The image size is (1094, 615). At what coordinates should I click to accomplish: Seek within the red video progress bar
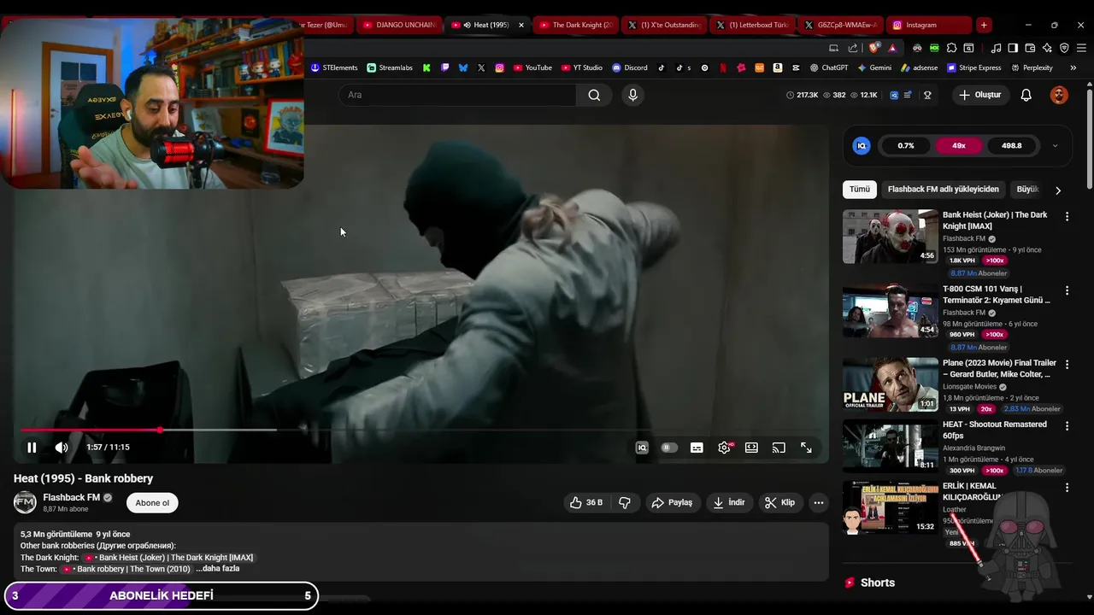(423, 430)
